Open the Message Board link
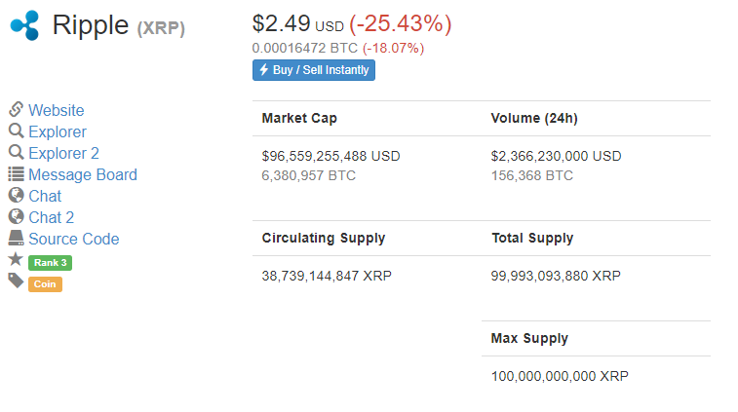This screenshot has height=412, width=738. coord(83,175)
